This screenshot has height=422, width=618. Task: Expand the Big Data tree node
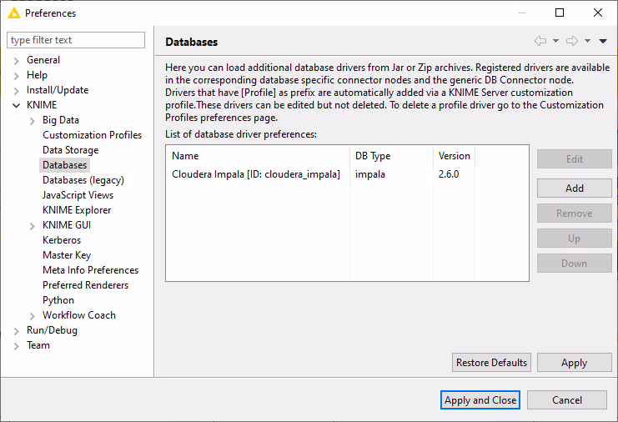coord(33,120)
